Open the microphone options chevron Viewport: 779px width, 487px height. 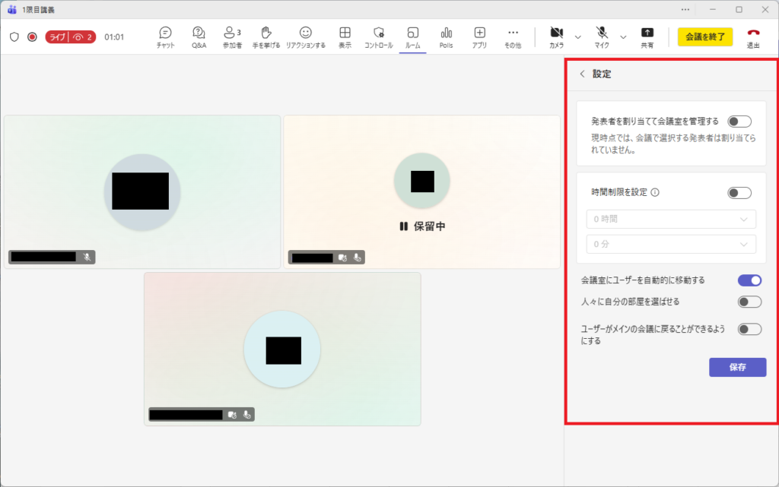(623, 36)
